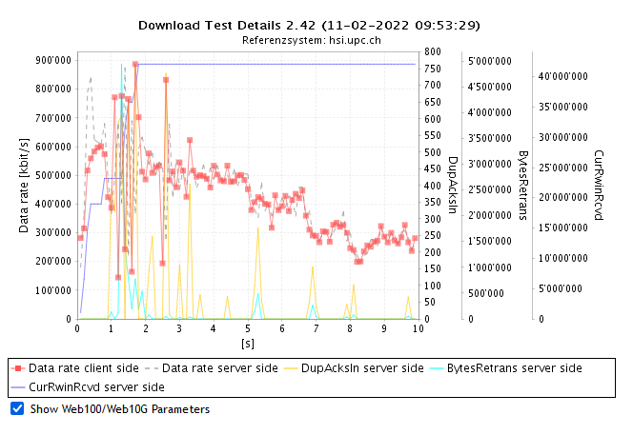Click the rotated 'DupAcksIn' axis label
This screenshot has height=435, width=633.
coord(453,186)
